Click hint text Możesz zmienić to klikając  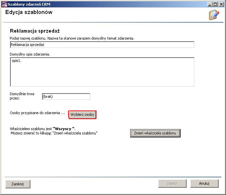(x=54, y=133)
